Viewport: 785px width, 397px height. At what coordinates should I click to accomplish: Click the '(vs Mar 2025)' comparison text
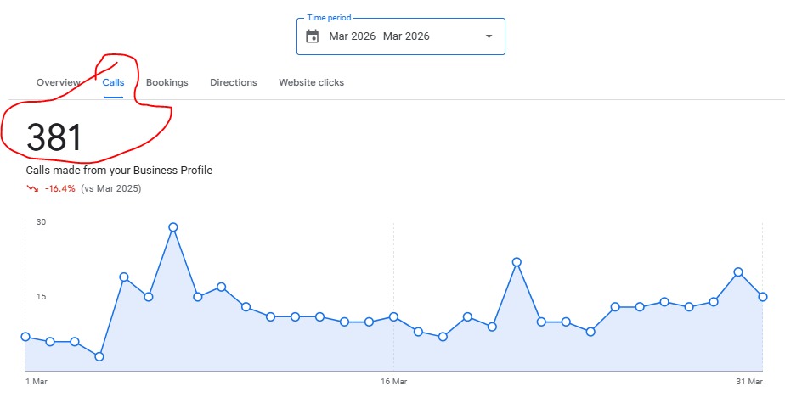[111, 188]
